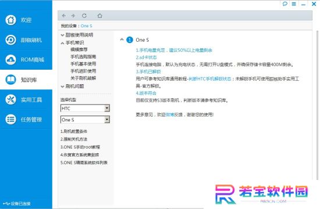Select the 知识库 tab in sidebar
The image size is (320, 209).
26,80
